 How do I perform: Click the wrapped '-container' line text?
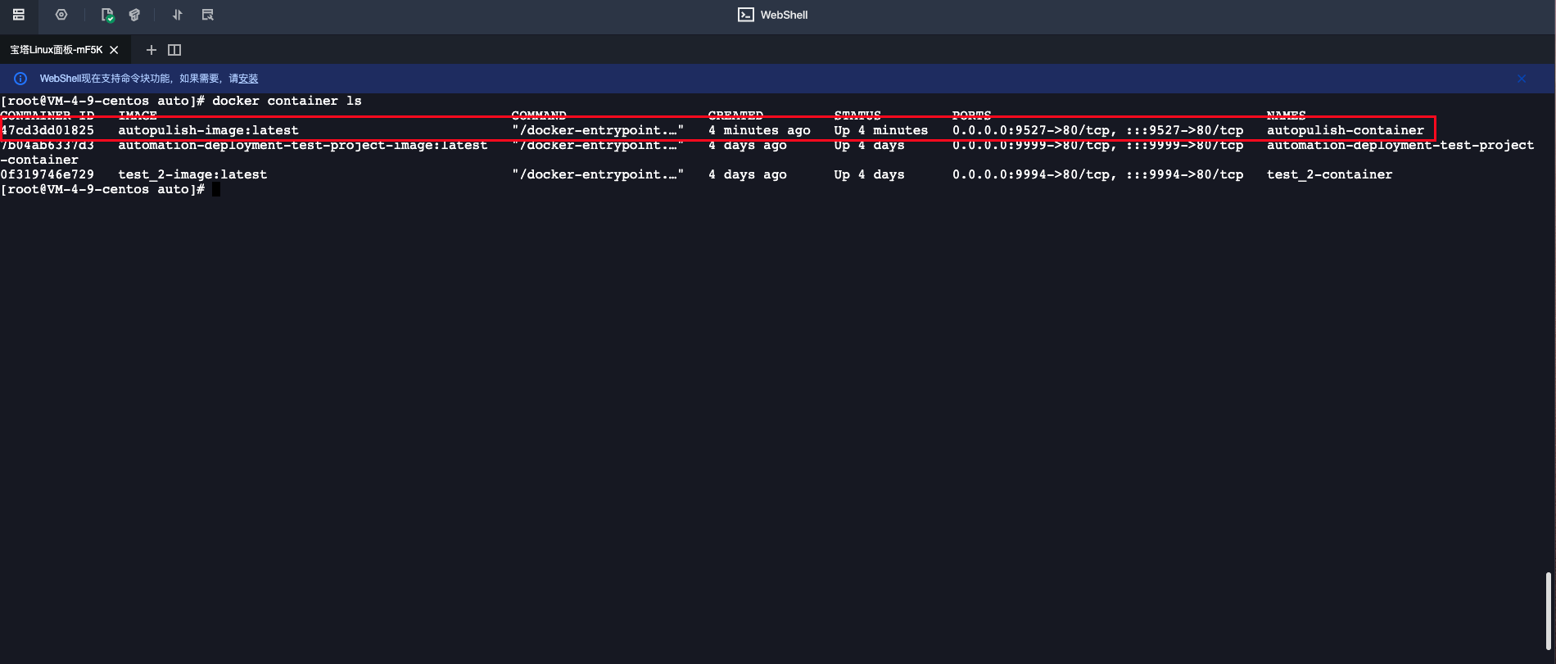pyautogui.click(x=39, y=160)
